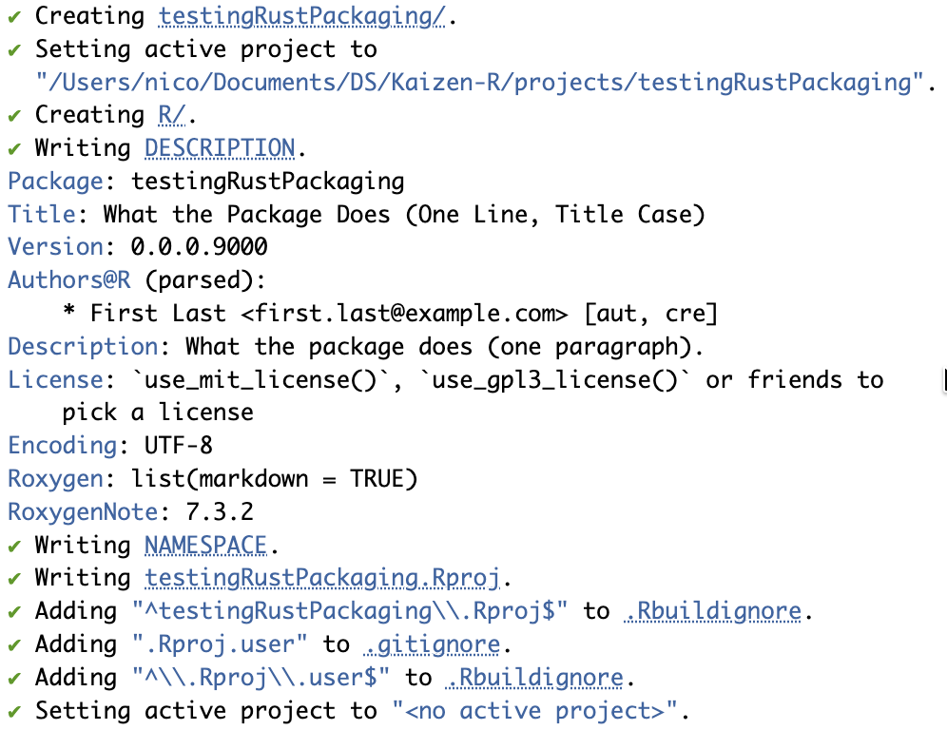Click the "Encoding" field label

point(62,446)
